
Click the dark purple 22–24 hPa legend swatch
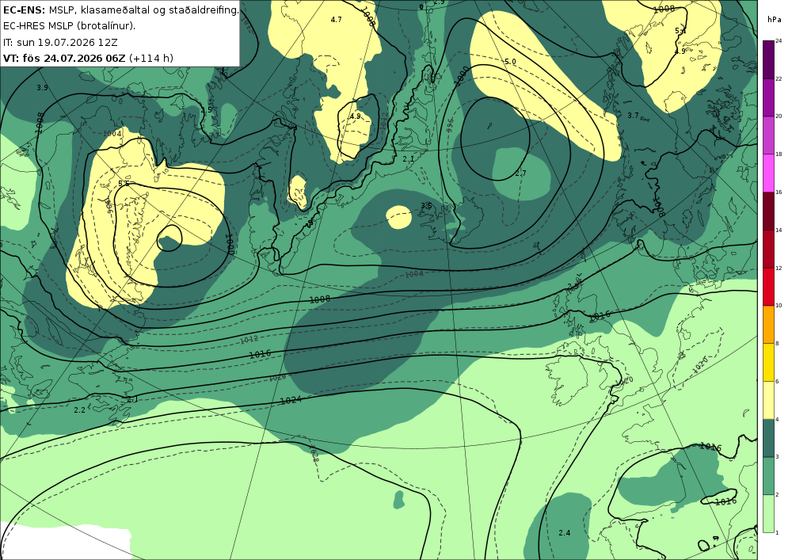point(768,59)
